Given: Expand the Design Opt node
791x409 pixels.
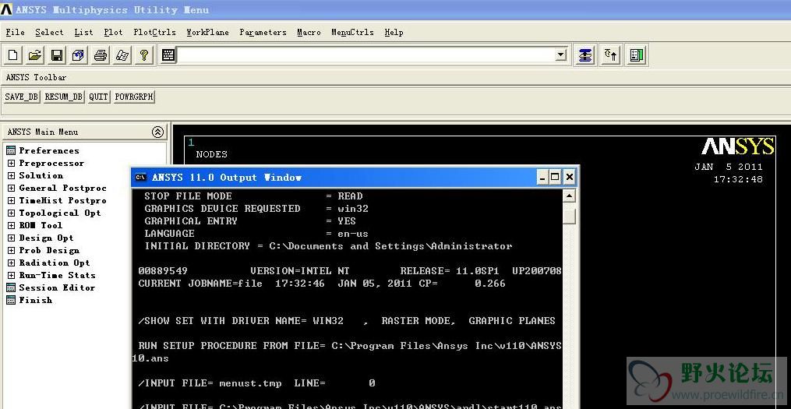Looking at the screenshot, I should (11, 238).
